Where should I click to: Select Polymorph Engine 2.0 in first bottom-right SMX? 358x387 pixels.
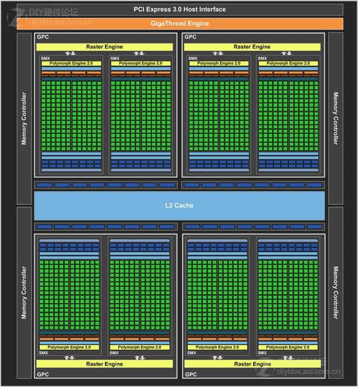click(x=217, y=347)
